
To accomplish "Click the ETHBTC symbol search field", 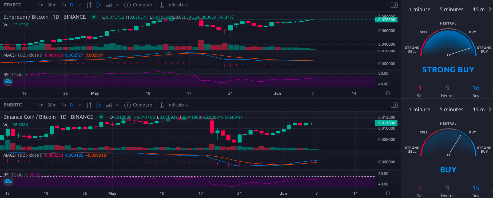I will pyautogui.click(x=17, y=5).
